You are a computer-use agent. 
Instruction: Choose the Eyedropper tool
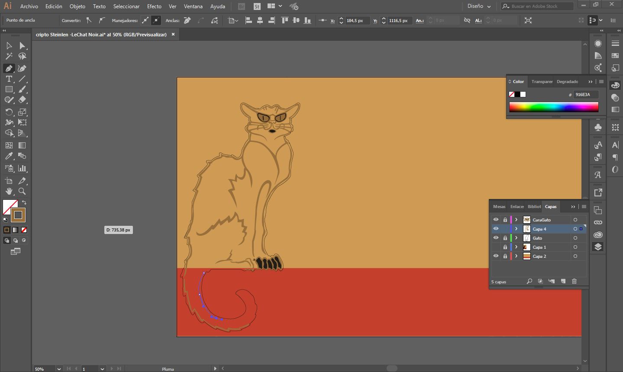click(9, 156)
